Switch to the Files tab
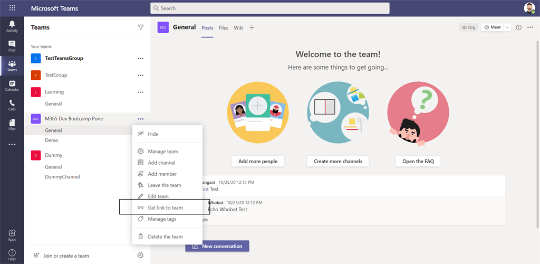 point(224,27)
